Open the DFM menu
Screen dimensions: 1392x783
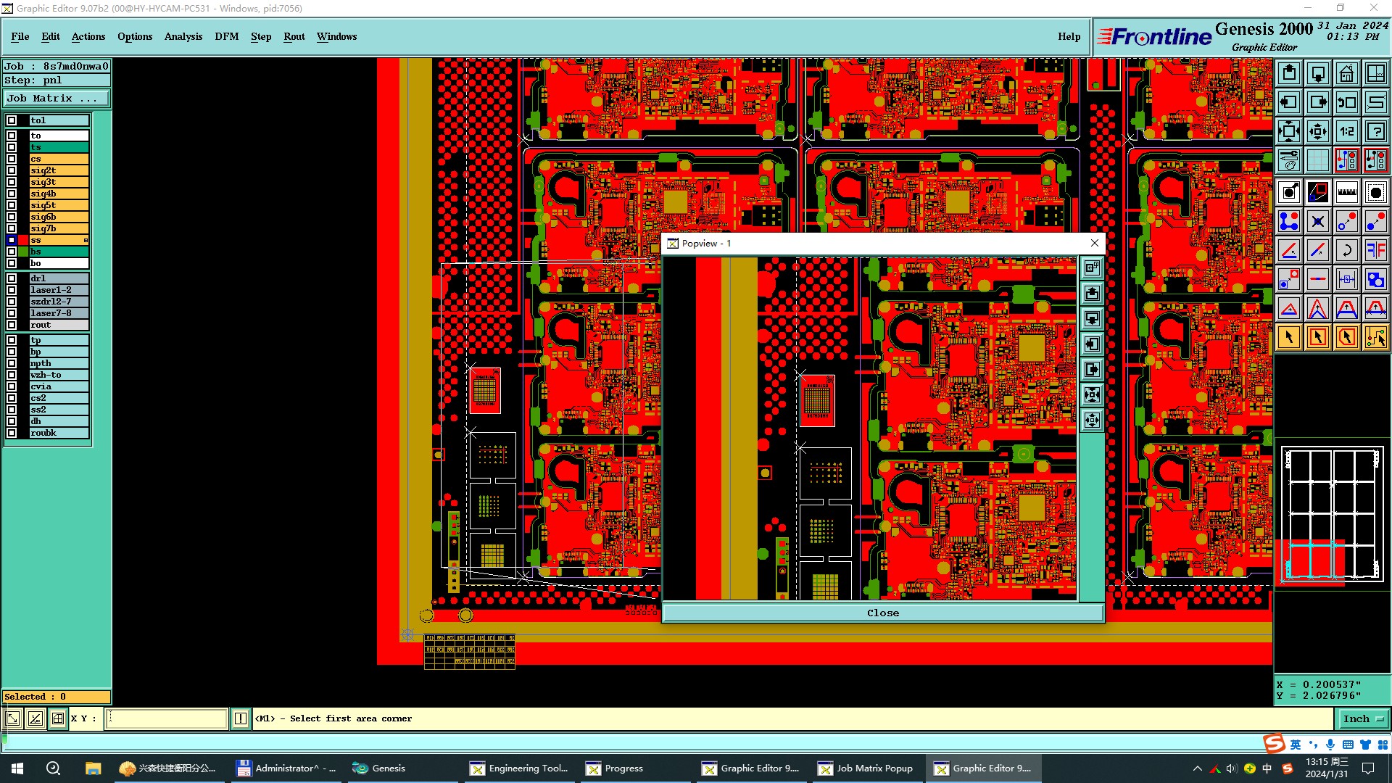(x=226, y=36)
